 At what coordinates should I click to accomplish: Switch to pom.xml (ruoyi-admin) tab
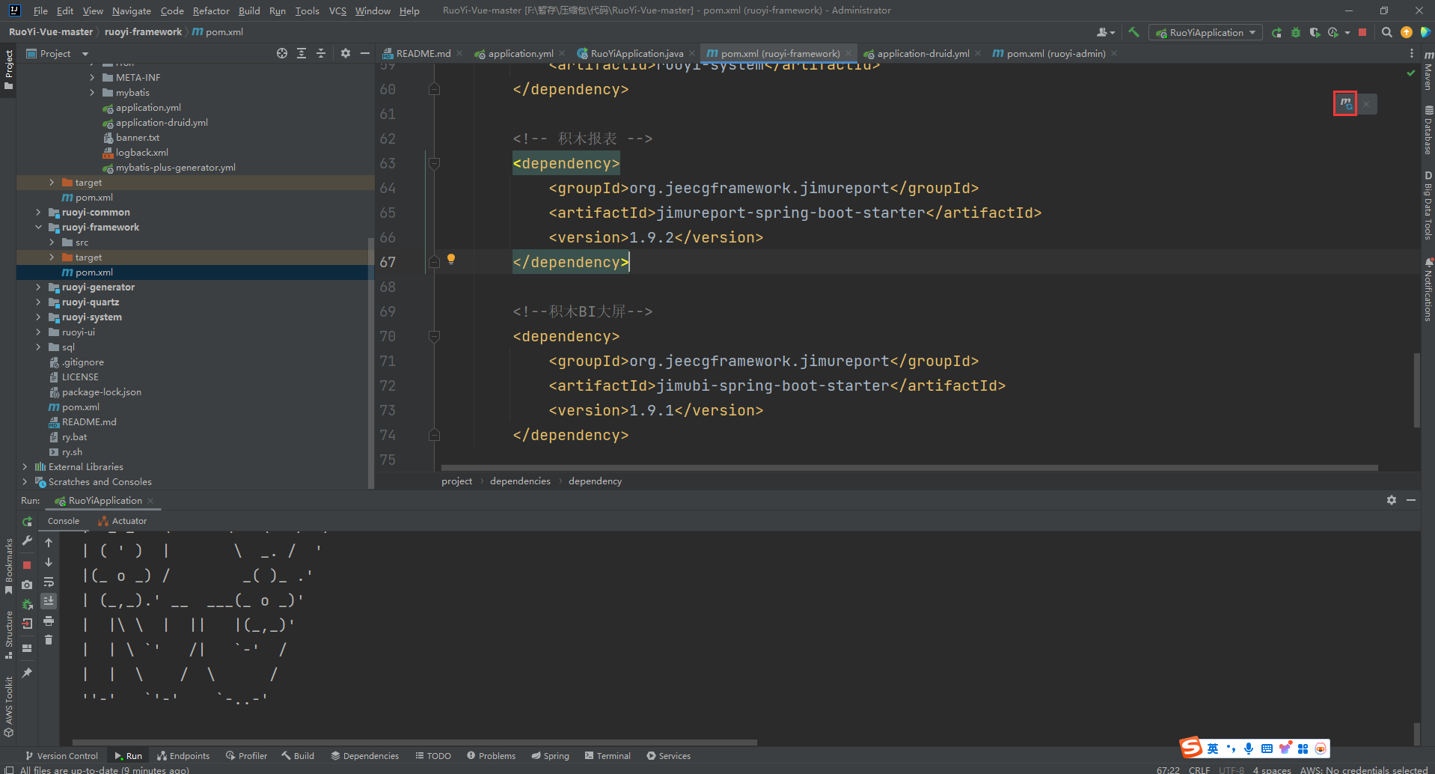[1055, 53]
